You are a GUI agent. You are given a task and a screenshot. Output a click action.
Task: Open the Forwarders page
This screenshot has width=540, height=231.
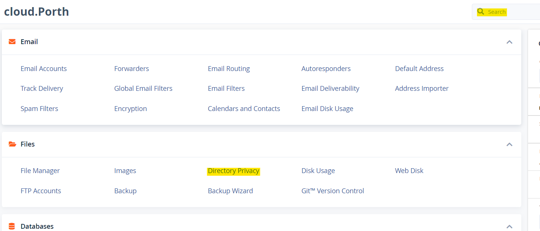(x=131, y=69)
